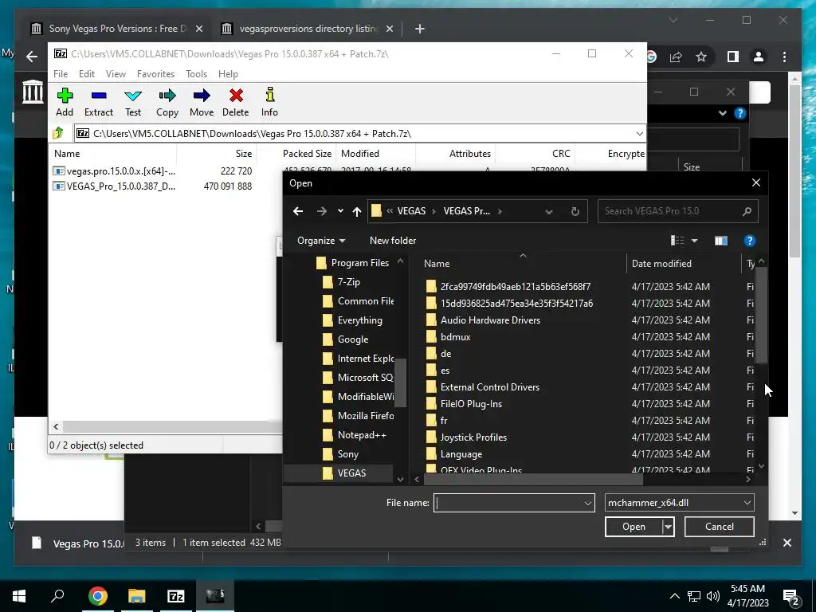The width and height of the screenshot is (816, 612).
Task: Open 7-Zip Favorites menu
Action: click(155, 74)
